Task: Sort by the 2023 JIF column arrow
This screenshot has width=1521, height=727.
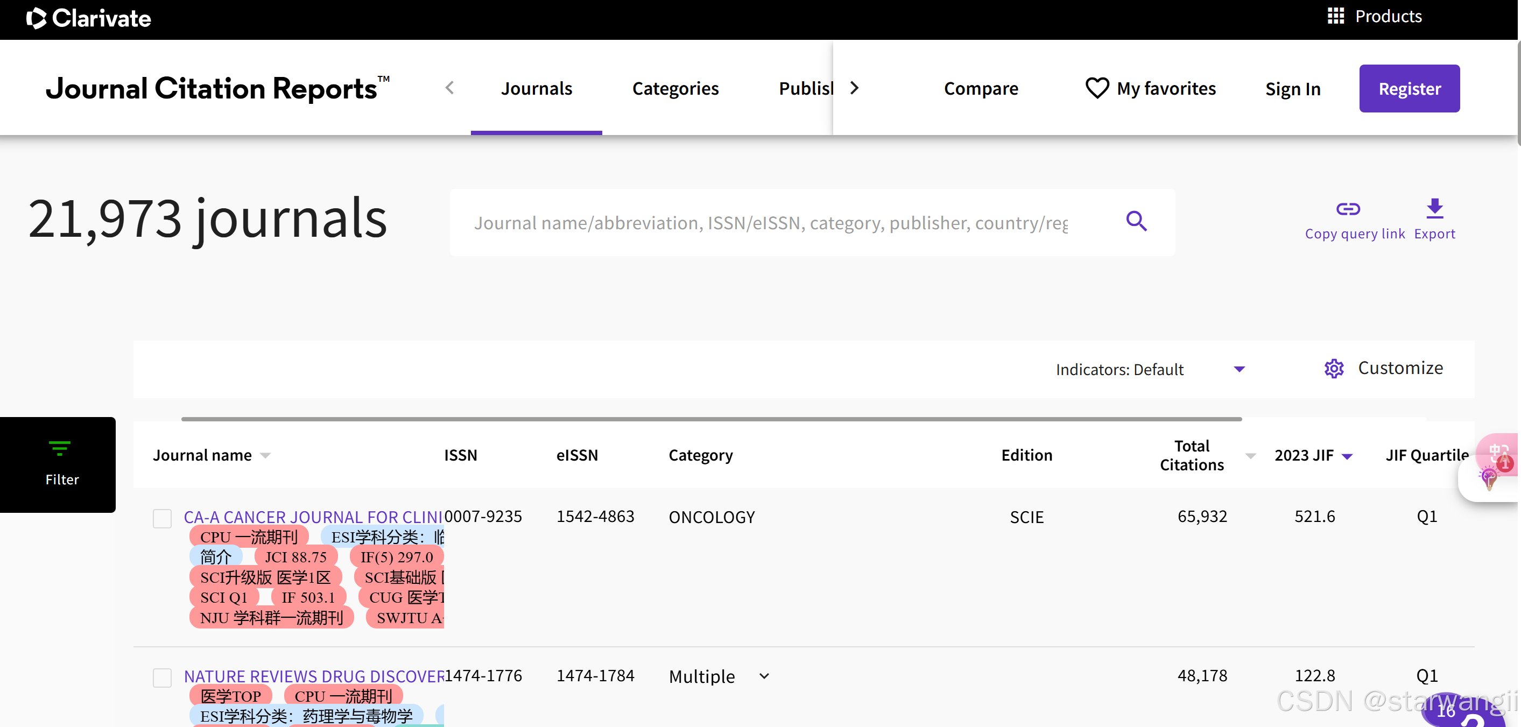Action: tap(1347, 456)
